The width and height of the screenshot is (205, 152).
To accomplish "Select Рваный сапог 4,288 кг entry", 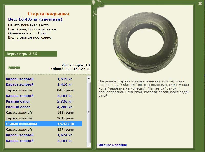I will (44, 107).
